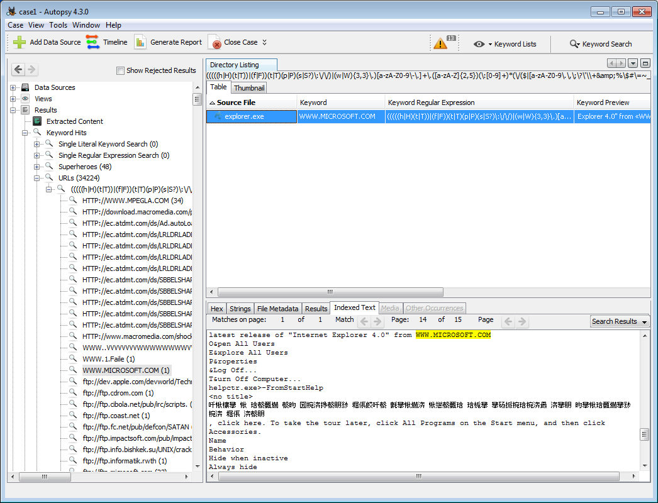Switch to the File Metadata tab
Image resolution: width=658 pixels, height=503 pixels.
pyautogui.click(x=277, y=309)
